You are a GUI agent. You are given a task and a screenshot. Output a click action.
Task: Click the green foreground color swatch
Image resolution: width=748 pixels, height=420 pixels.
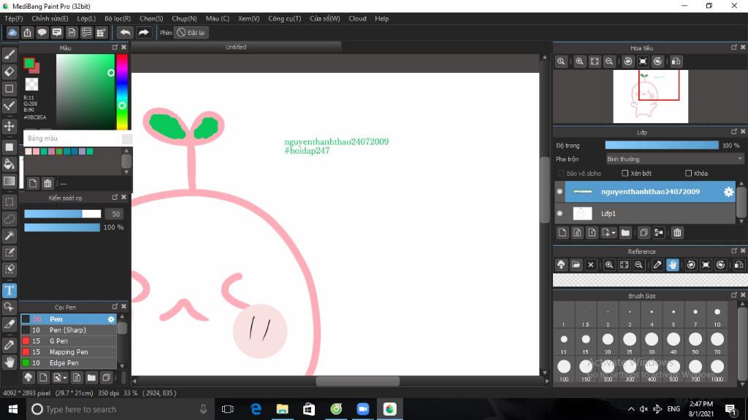pyautogui.click(x=29, y=63)
